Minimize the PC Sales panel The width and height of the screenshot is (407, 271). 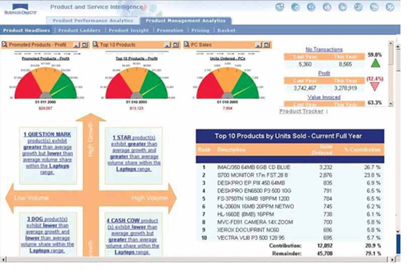[x=258, y=45]
